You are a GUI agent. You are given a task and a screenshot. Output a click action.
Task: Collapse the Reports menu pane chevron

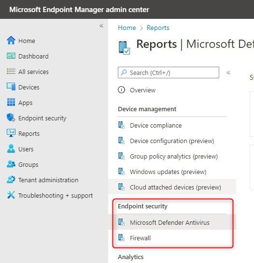pyautogui.click(x=228, y=73)
